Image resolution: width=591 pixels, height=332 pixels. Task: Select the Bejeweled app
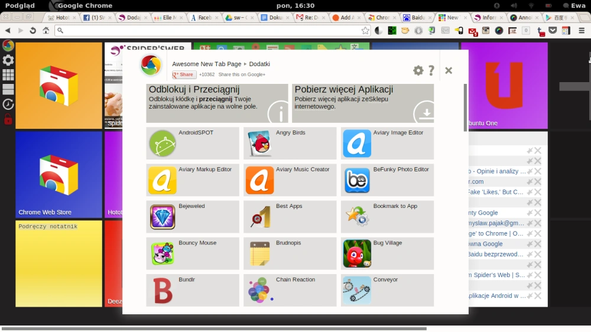(193, 217)
